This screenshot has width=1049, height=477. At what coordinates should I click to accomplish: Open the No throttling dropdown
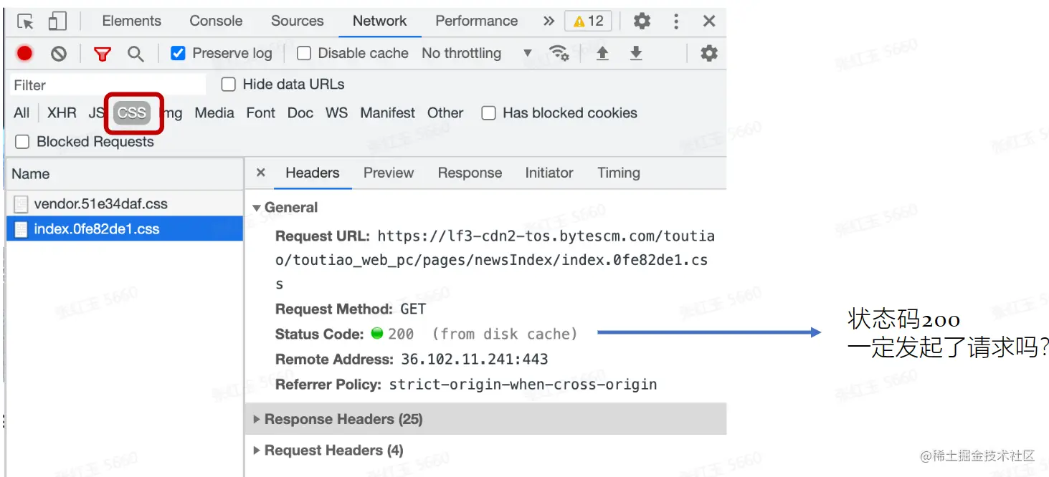point(476,53)
